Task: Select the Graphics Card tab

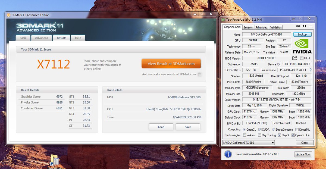Action: tap(232, 27)
